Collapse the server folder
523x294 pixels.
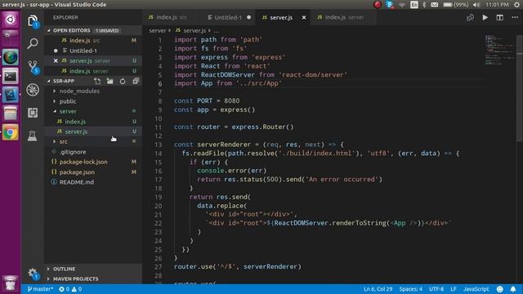68,111
